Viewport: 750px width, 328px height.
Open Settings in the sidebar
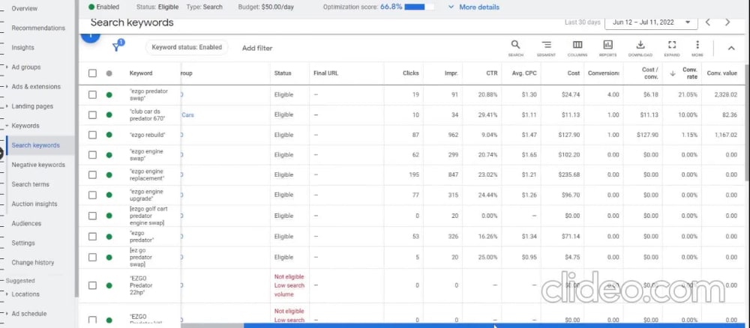click(x=23, y=243)
